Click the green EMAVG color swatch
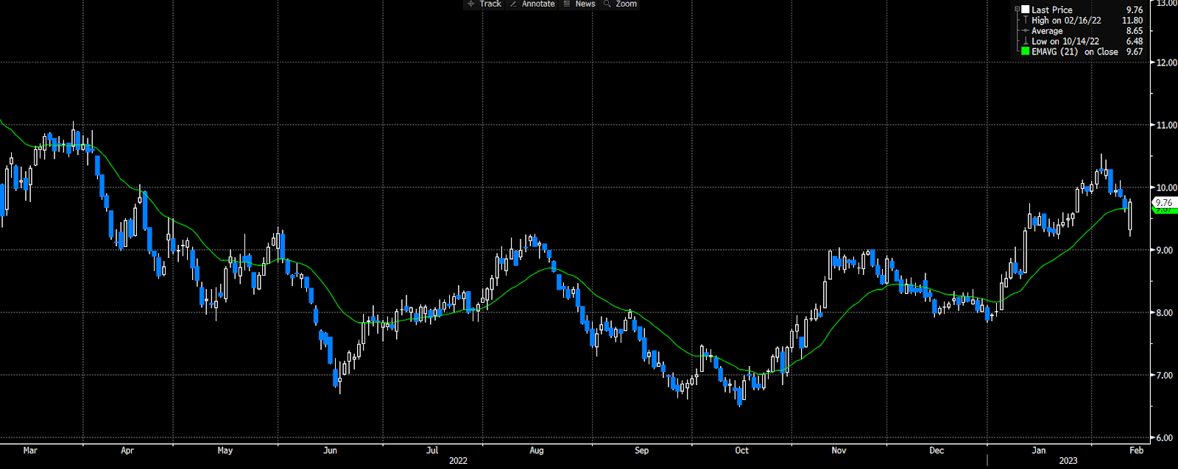 pos(1026,51)
